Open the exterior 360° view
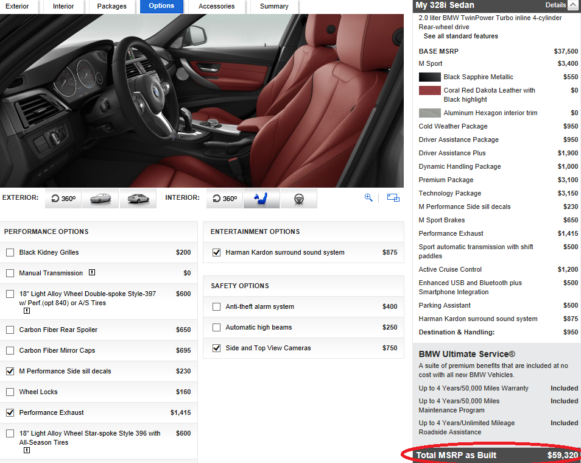Image resolution: width=581 pixels, height=463 pixels. [63, 199]
